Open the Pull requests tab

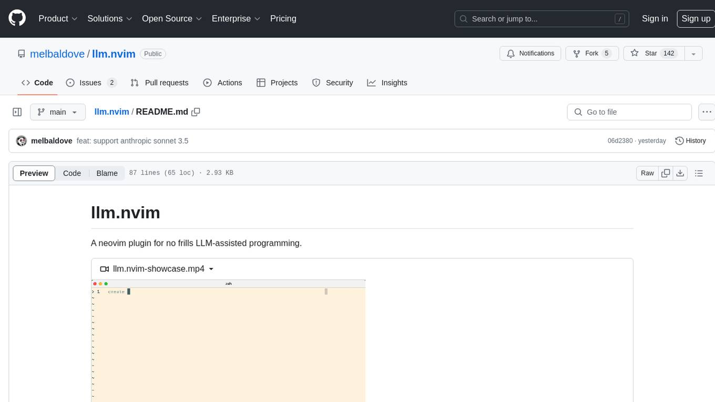[x=159, y=83]
